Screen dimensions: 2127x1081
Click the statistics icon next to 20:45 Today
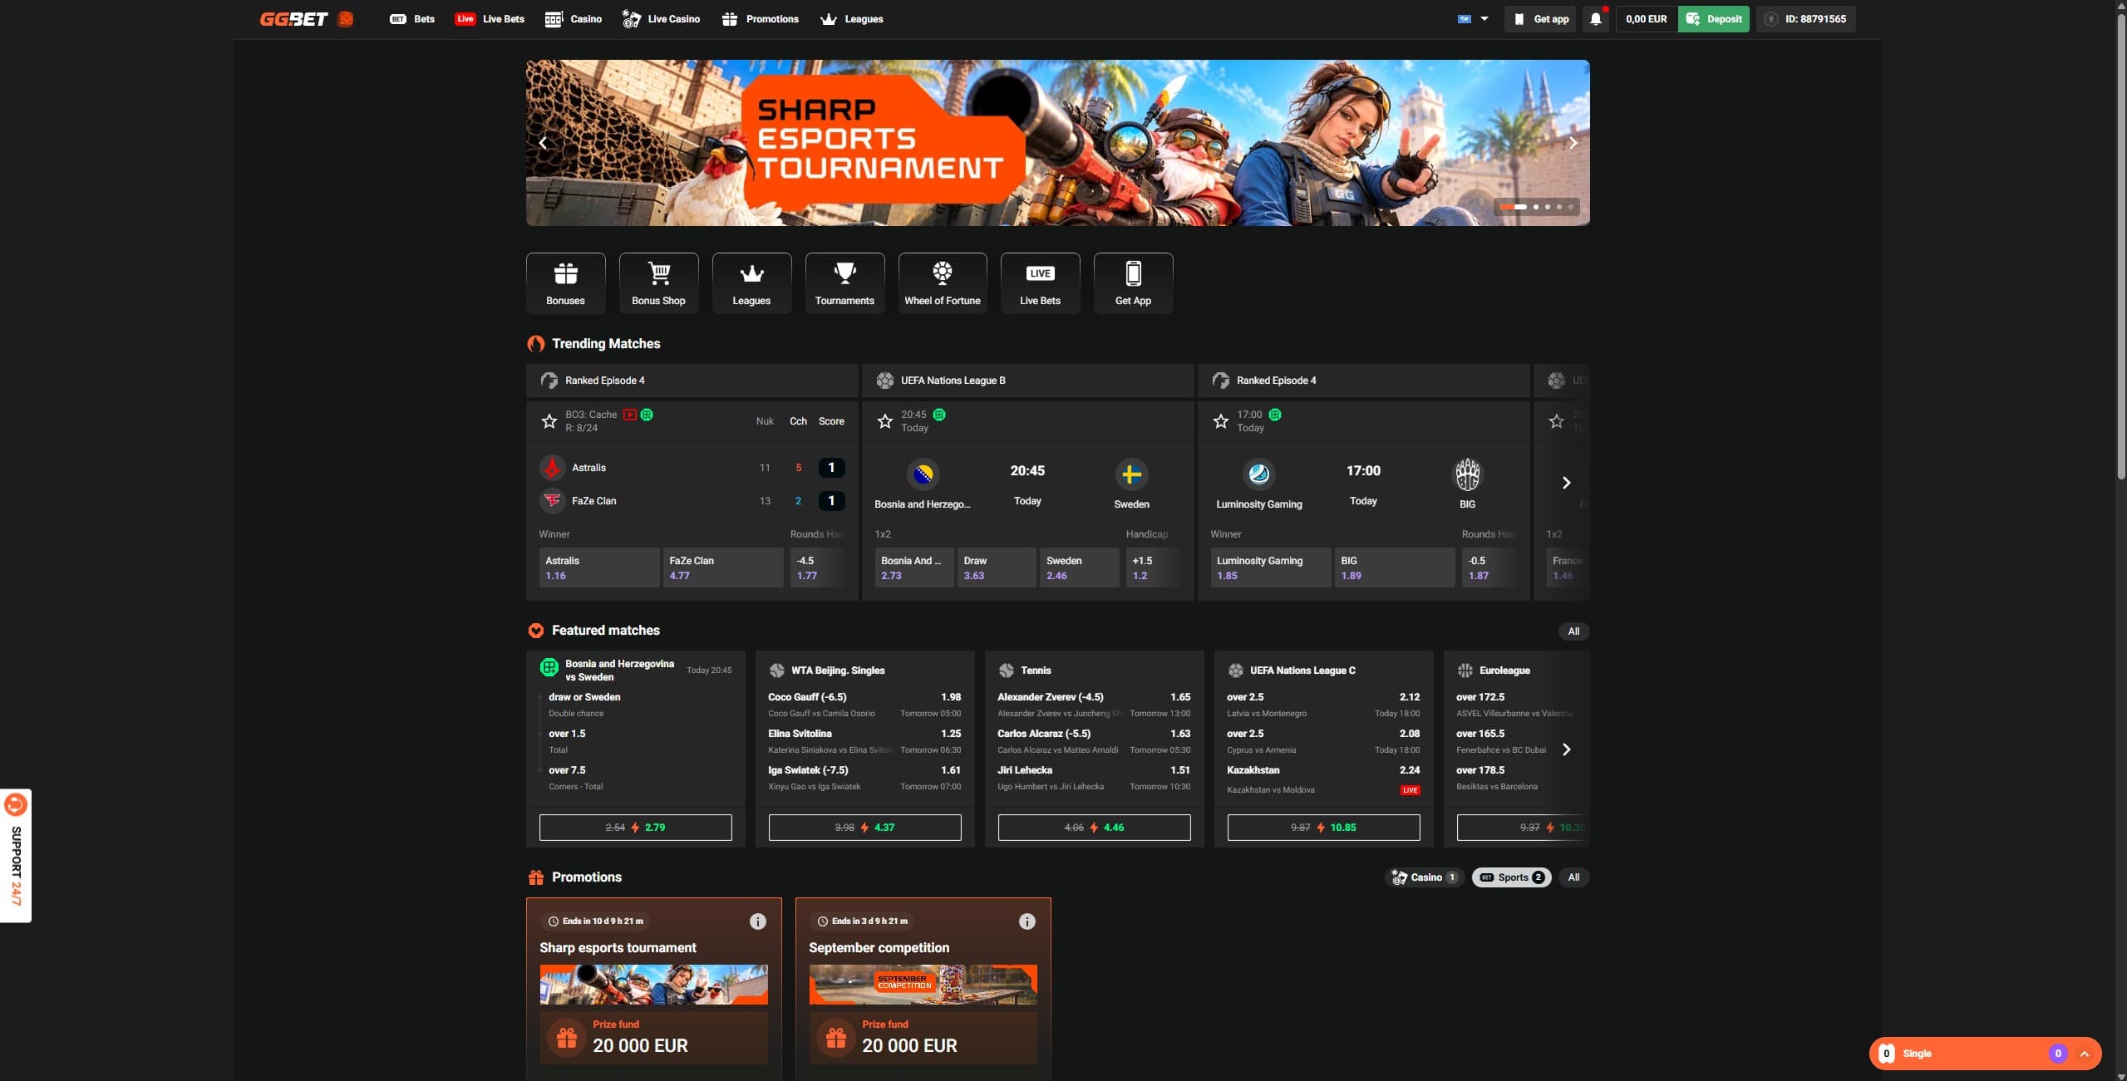pyautogui.click(x=939, y=415)
